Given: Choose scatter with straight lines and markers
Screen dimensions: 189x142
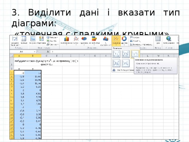Looking at the screenshot, I should 116,63.
